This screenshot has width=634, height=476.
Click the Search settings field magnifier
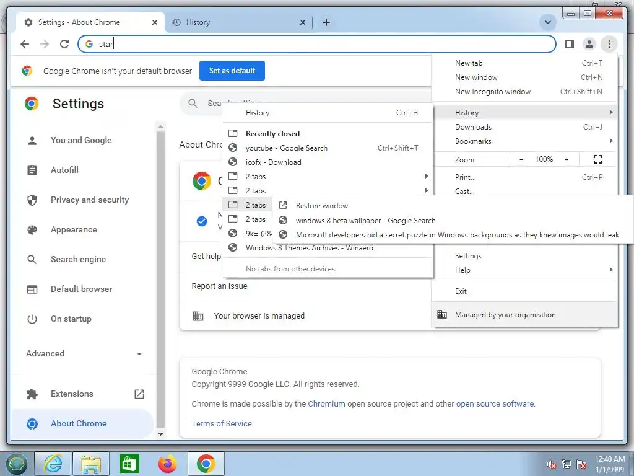click(193, 104)
